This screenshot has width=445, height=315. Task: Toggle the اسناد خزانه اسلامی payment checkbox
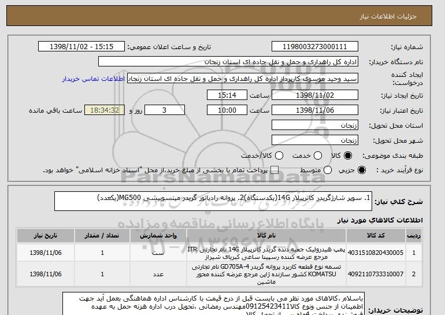point(275,171)
